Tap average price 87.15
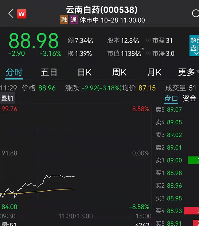 click(x=147, y=88)
